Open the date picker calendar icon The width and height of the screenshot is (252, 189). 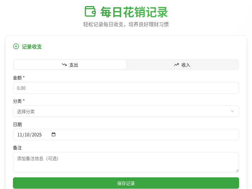click(53, 135)
